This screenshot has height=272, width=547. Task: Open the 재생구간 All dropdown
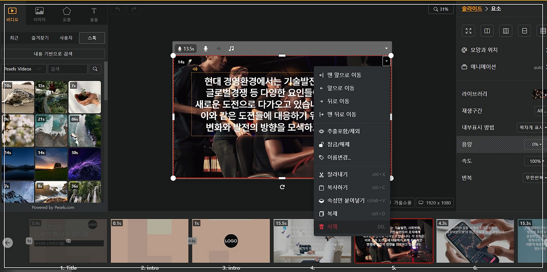[541, 111]
